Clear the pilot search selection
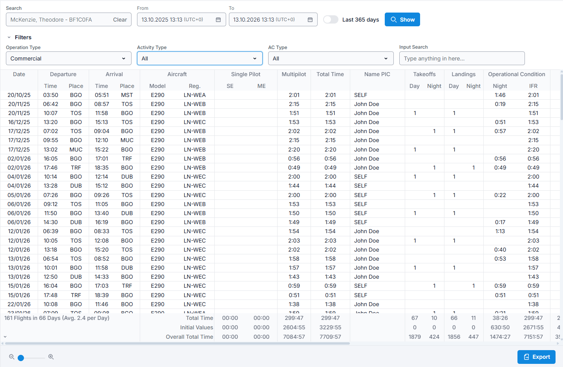 (120, 20)
